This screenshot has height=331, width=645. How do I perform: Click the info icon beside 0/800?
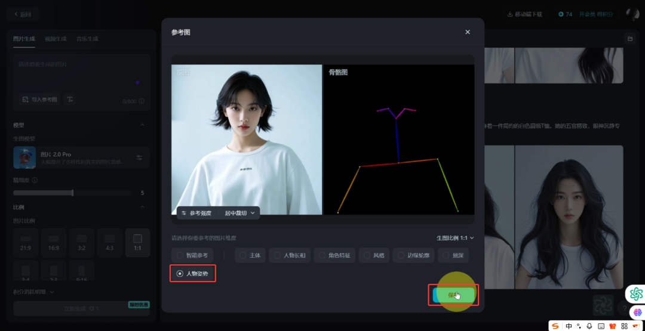click(142, 101)
